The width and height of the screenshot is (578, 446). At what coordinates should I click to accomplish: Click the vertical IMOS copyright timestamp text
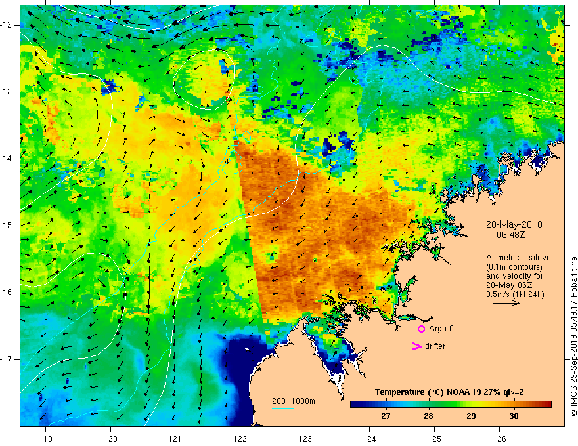coord(573,336)
